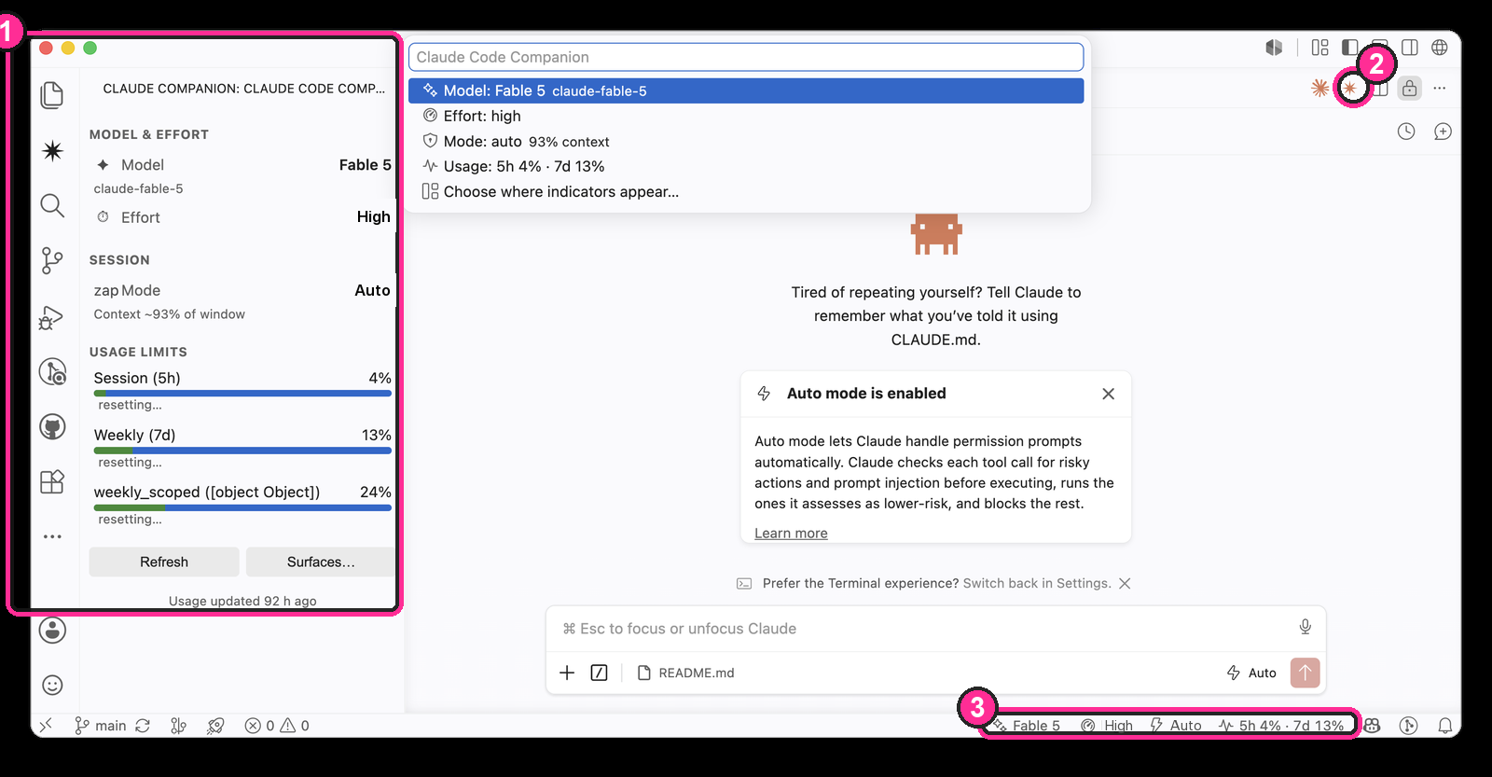Screen dimensions: 1492x777
Task: Open the Fable 5 model status bar item
Action: pos(1026,726)
